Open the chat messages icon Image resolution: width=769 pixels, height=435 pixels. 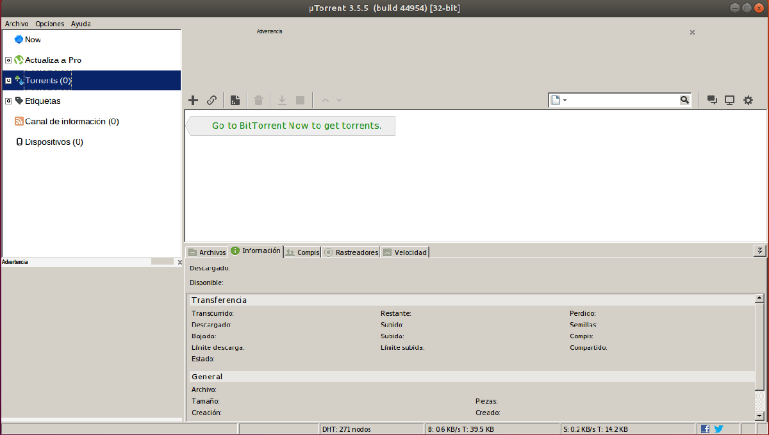point(711,100)
